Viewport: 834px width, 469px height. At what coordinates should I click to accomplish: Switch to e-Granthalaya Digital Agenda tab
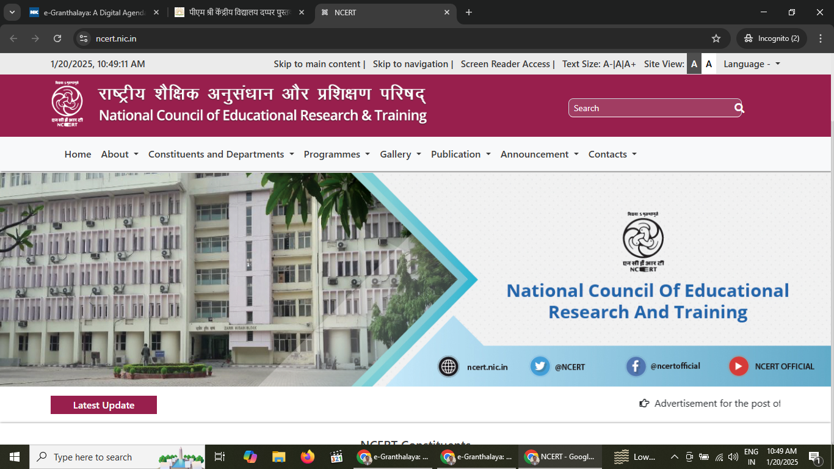pyautogui.click(x=95, y=12)
